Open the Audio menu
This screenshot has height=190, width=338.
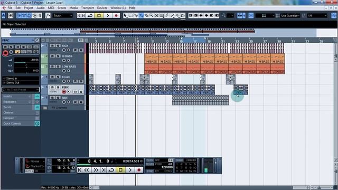41,8
